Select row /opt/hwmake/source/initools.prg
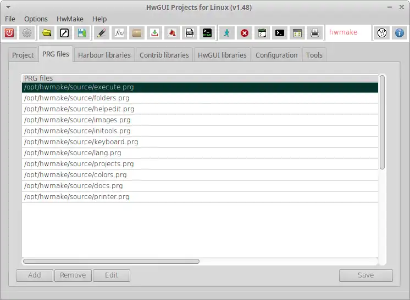The height and width of the screenshot is (300, 410). pos(200,131)
